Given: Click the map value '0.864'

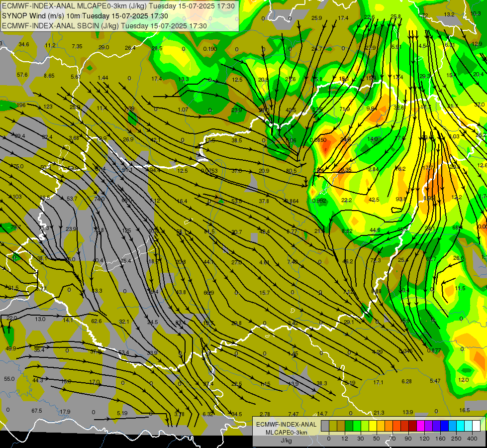Looking at the screenshot, I should [x=292, y=201].
